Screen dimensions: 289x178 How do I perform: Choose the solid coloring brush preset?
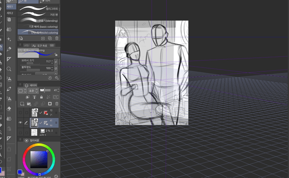[38, 32]
